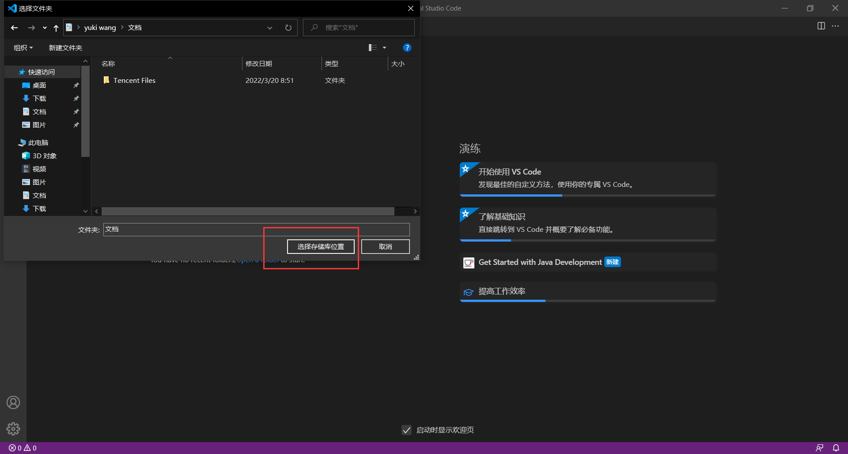This screenshot has height=454, width=848.
Task: Open feedback icon in status bar
Action: coord(819,448)
